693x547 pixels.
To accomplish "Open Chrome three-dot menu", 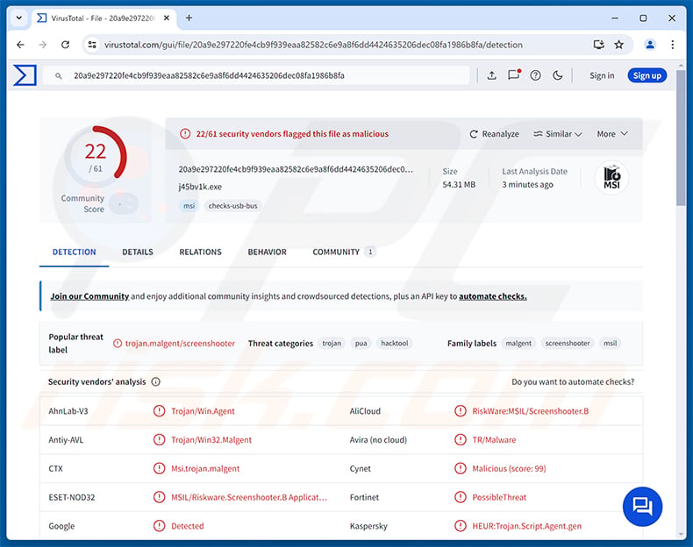I will coord(673,45).
